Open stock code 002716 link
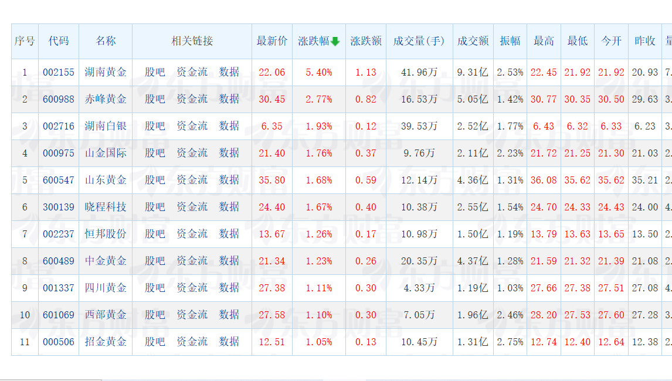The width and height of the screenshot is (672, 381). click(x=58, y=127)
